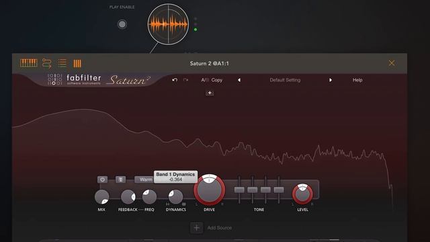Click the band icon next to power button

[x=120, y=179]
